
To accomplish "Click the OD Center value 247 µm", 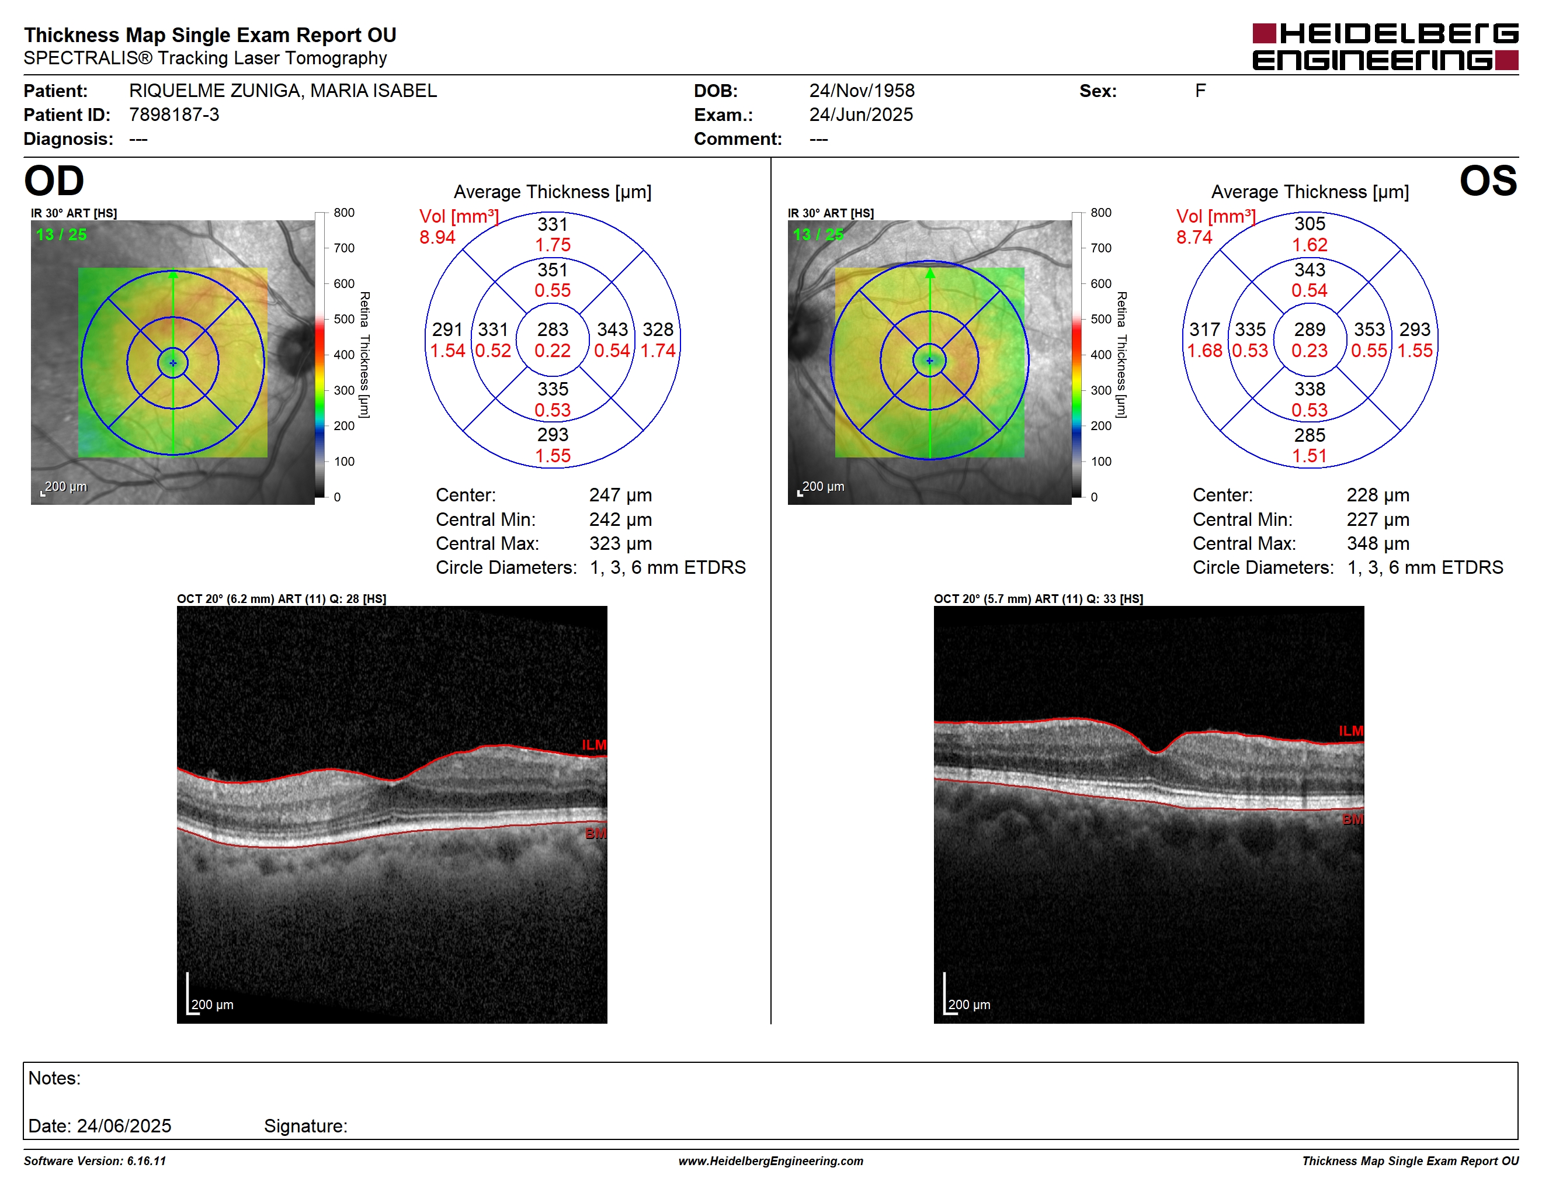I will click(x=620, y=495).
